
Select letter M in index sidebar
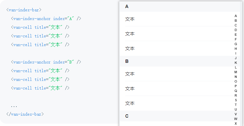click(x=236, y=72)
